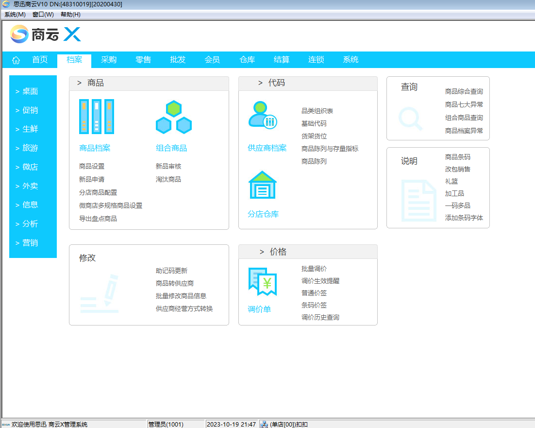Open the 分店仓库 warehouse icon
Image resolution: width=535 pixels, height=428 pixels.
point(262,185)
